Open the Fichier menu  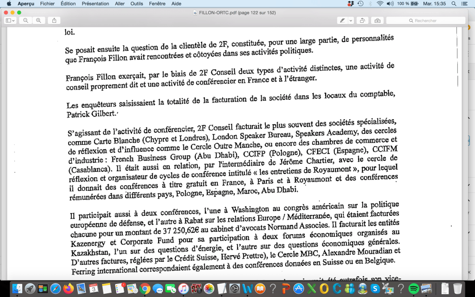click(x=47, y=3)
